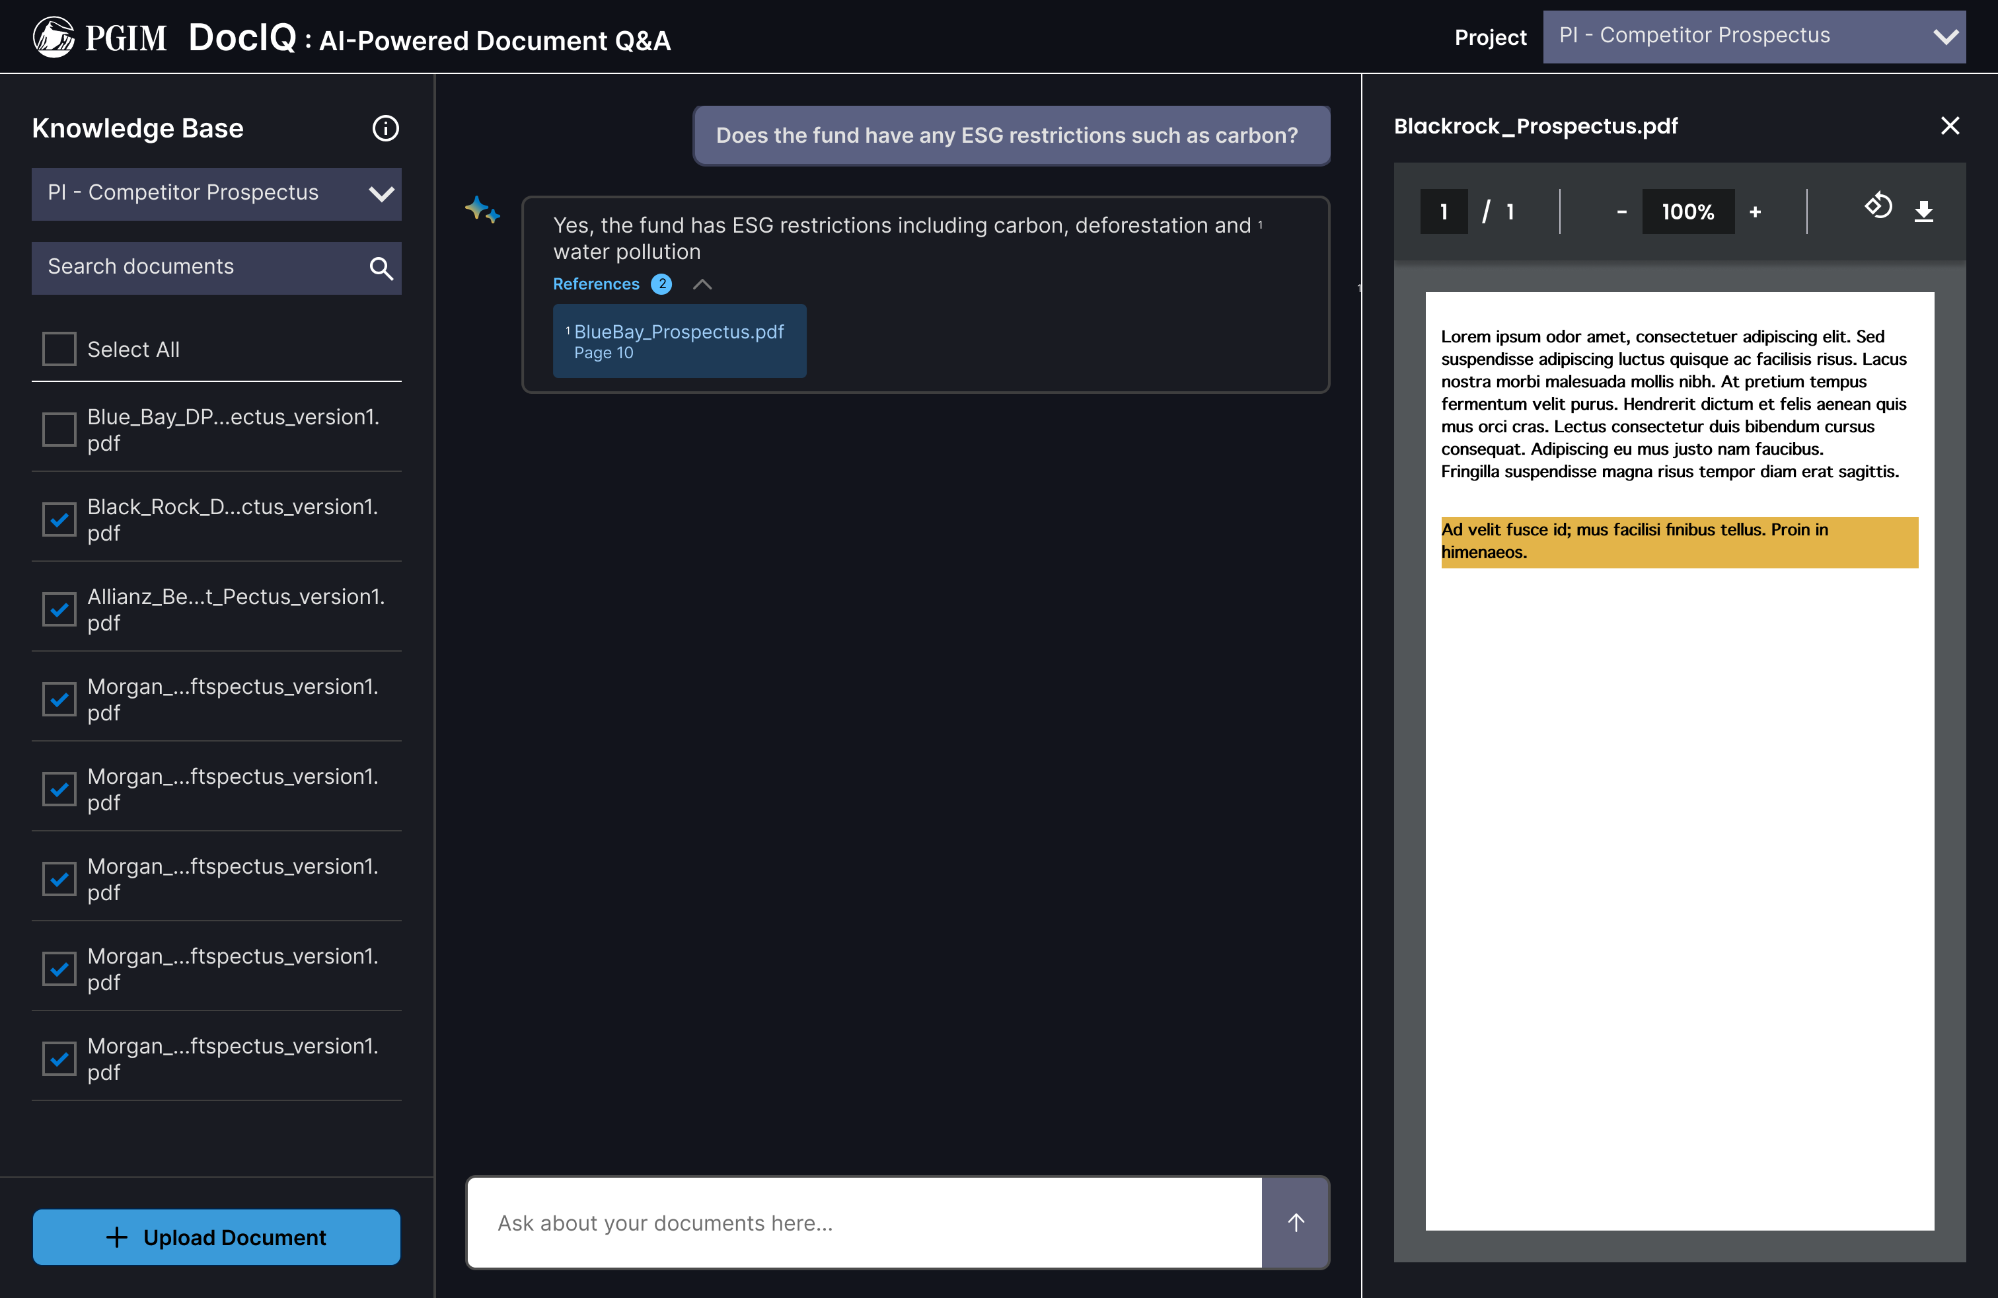Screen dimensions: 1998x1298
Task: Focus the Ask about your documents input
Action: (x=864, y=1223)
